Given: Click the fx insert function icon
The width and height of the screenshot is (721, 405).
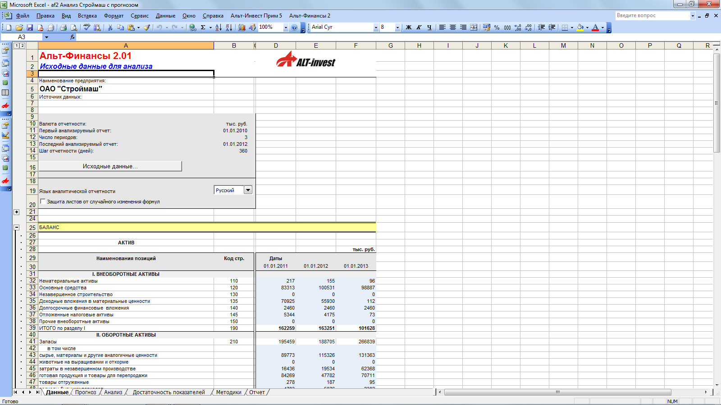Looking at the screenshot, I should tap(73, 37).
